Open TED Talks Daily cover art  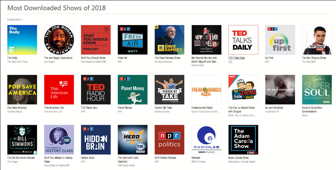[243, 40]
